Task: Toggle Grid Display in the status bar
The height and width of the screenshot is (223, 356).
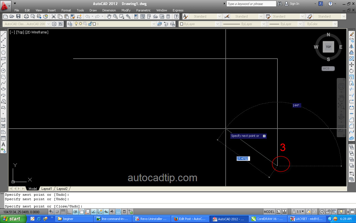Action: click(x=63, y=212)
